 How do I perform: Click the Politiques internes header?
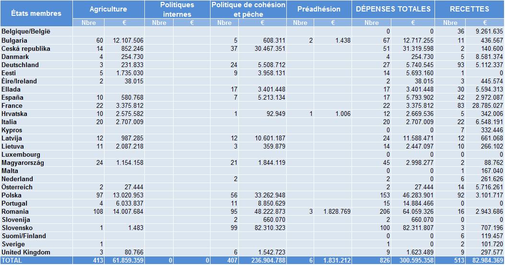point(177,9)
